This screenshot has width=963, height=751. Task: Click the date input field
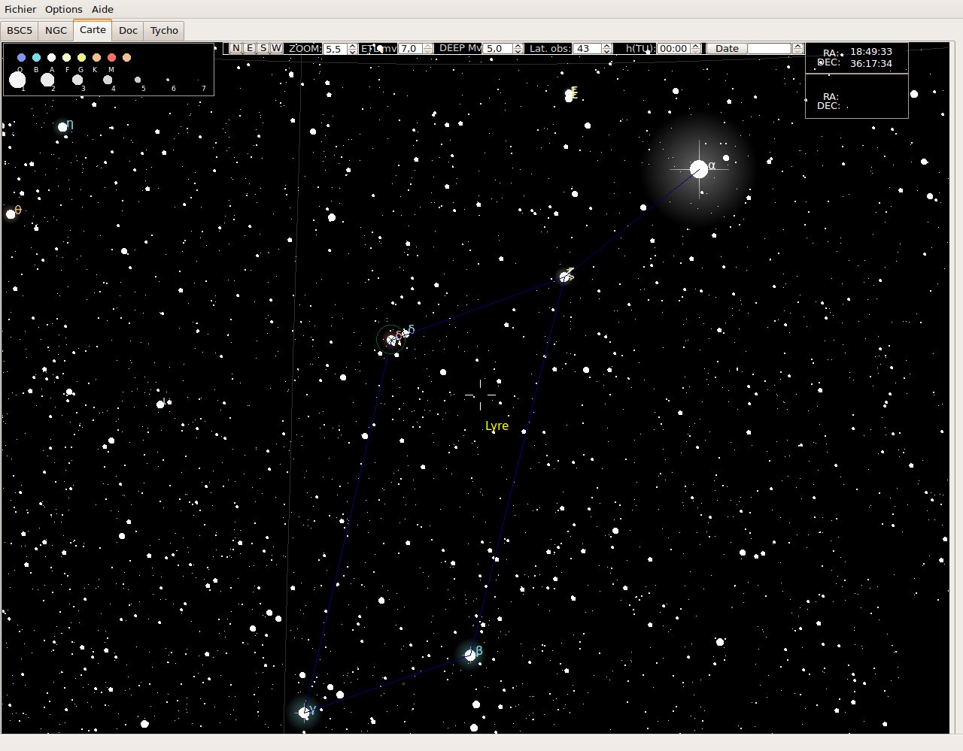click(769, 49)
